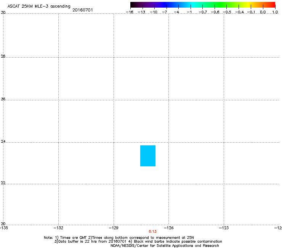The height and width of the screenshot is (248, 282).
Task: Click the 0.0 color scale label
Action: click(263, 12)
